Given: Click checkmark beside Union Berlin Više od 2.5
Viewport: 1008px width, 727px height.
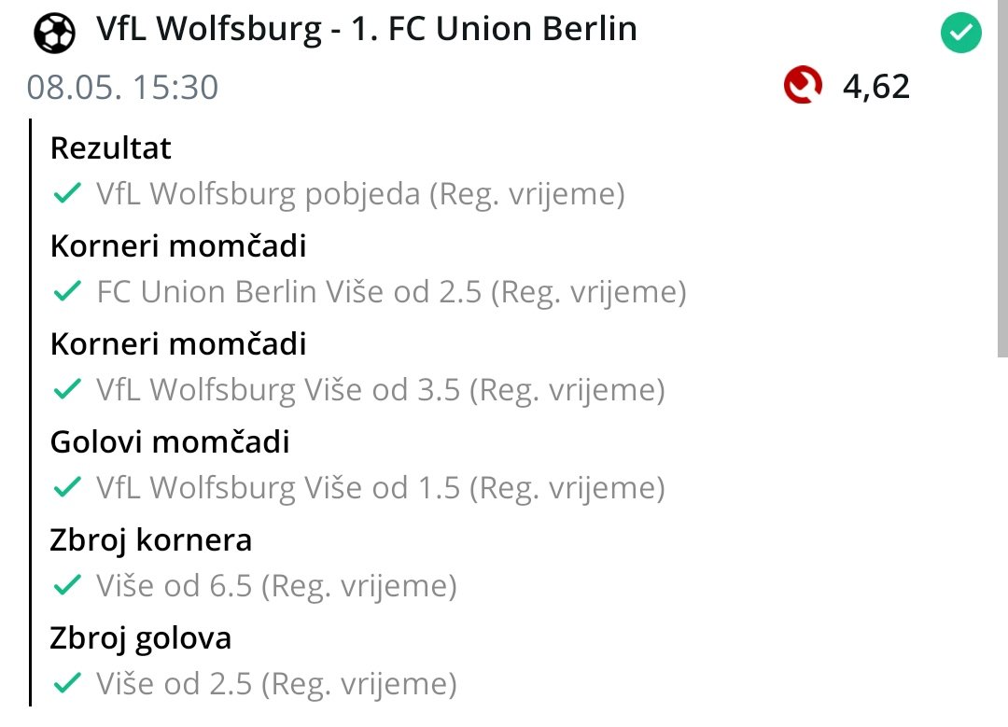Looking at the screenshot, I should click(x=66, y=292).
